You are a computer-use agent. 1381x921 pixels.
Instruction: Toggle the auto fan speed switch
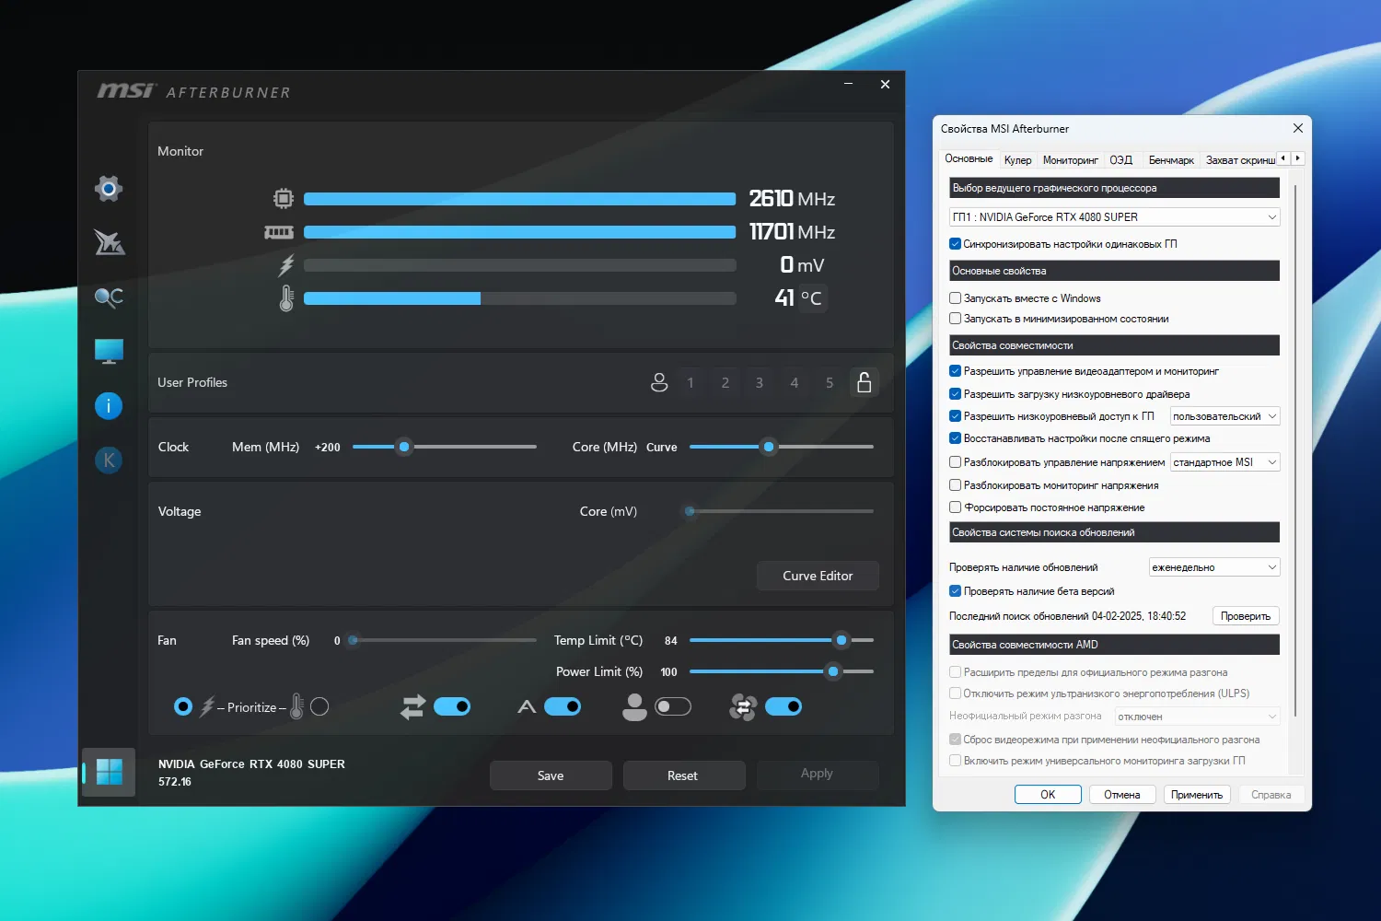(563, 706)
